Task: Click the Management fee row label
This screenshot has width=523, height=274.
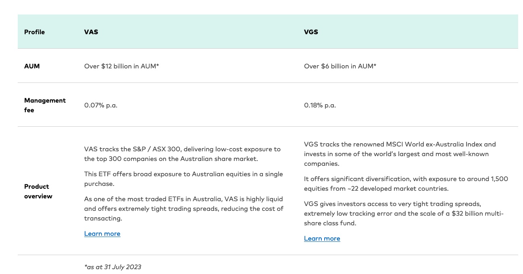Action: click(45, 105)
